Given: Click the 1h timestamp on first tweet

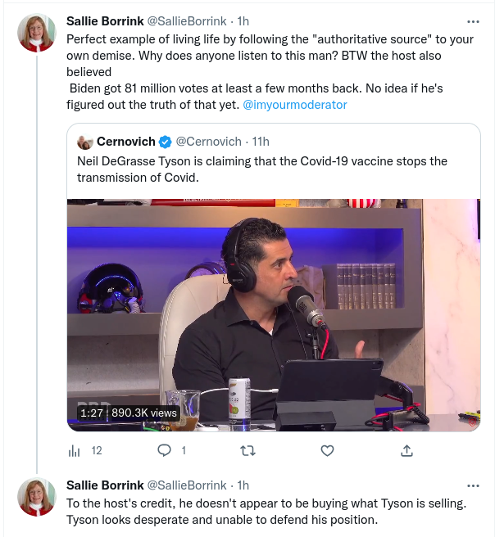Looking at the screenshot, I should [243, 22].
